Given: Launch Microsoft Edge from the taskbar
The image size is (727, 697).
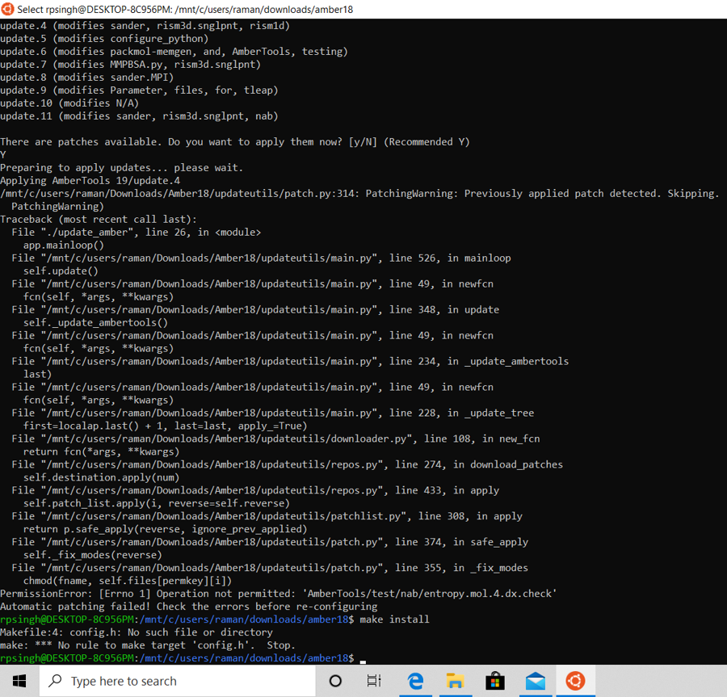Looking at the screenshot, I should point(415,681).
